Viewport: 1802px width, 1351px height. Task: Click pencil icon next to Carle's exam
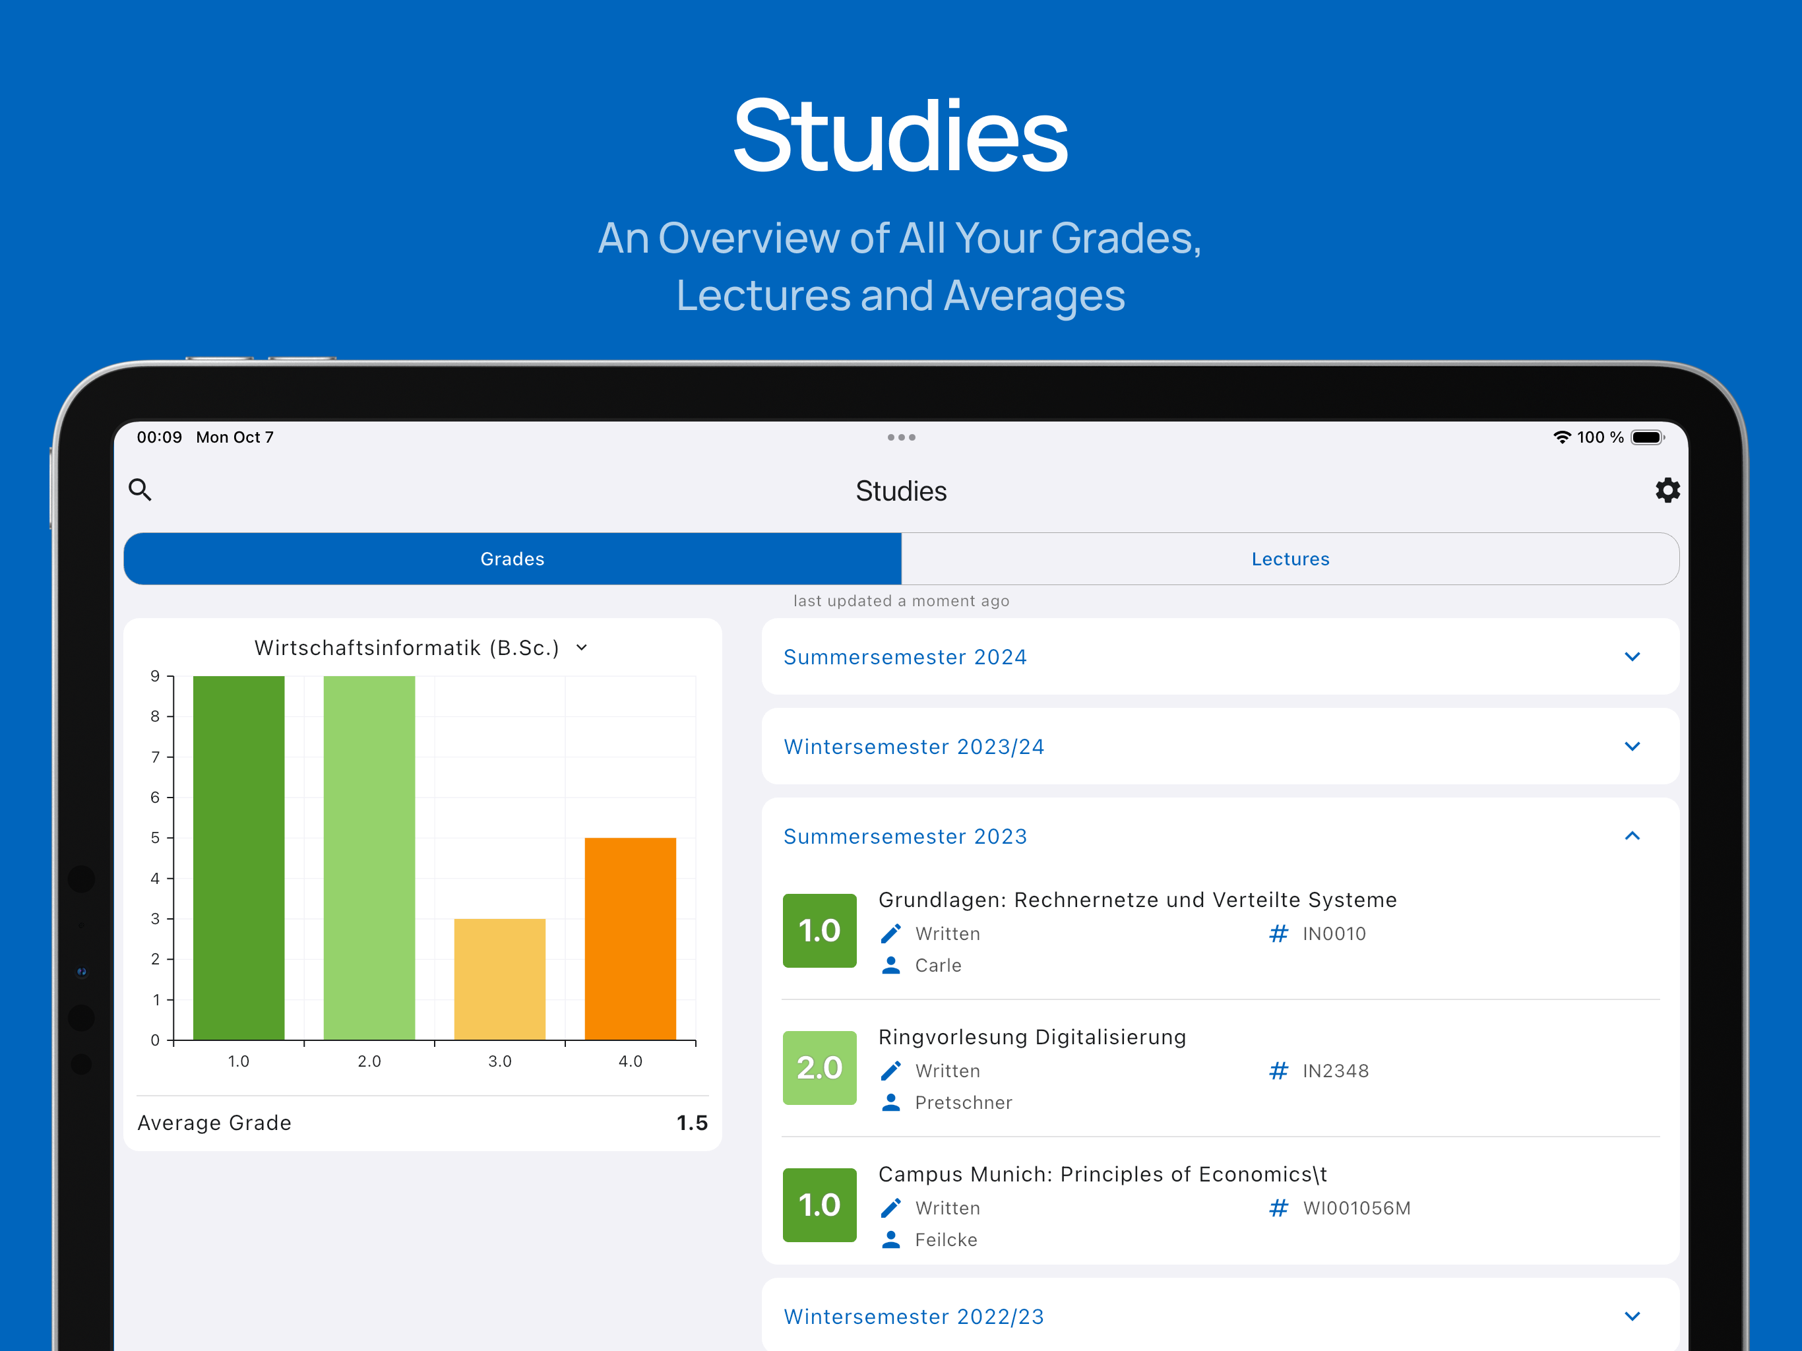(x=890, y=934)
